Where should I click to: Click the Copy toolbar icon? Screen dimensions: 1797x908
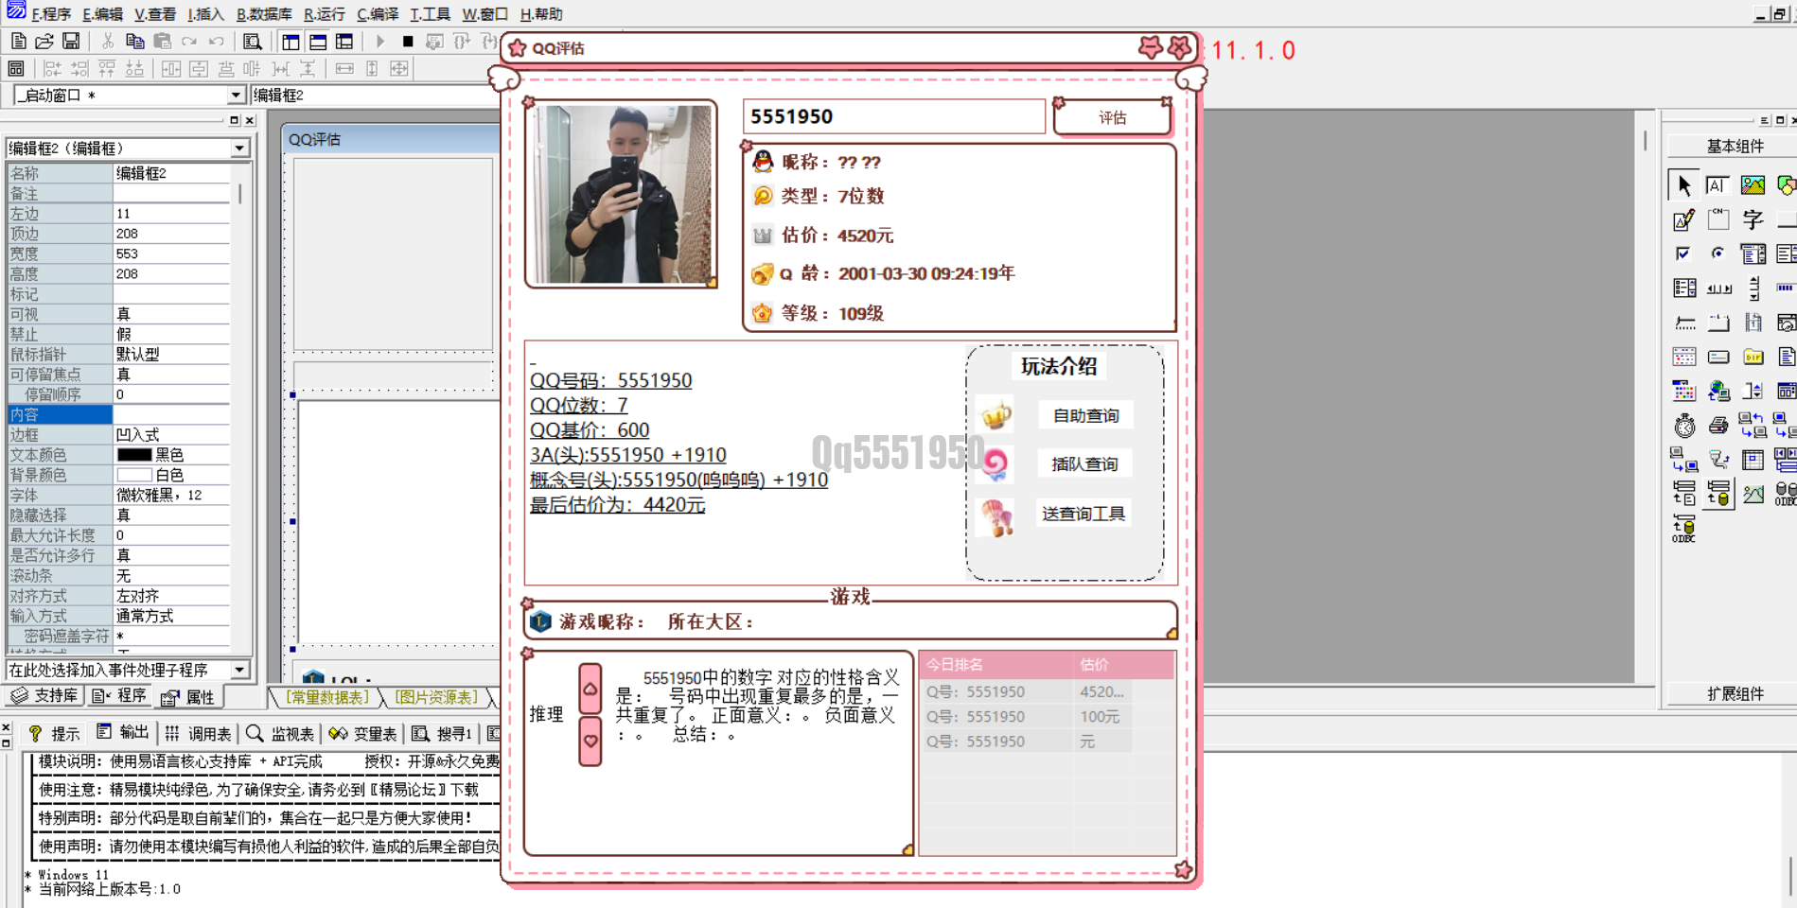coord(135,42)
